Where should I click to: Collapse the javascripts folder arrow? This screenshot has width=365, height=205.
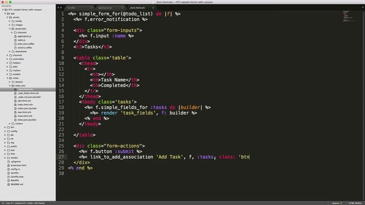pyautogui.click(x=10, y=29)
